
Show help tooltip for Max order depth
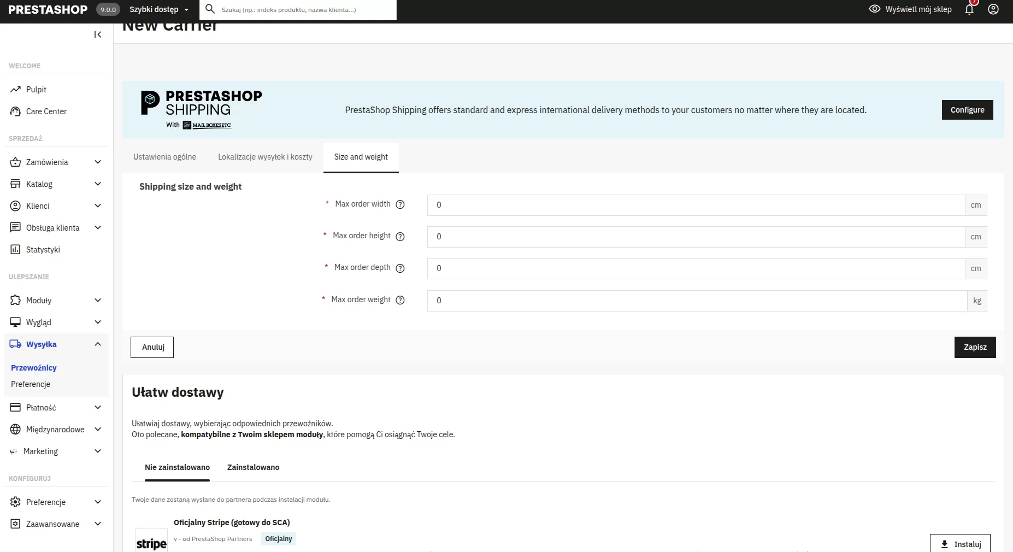tap(400, 268)
